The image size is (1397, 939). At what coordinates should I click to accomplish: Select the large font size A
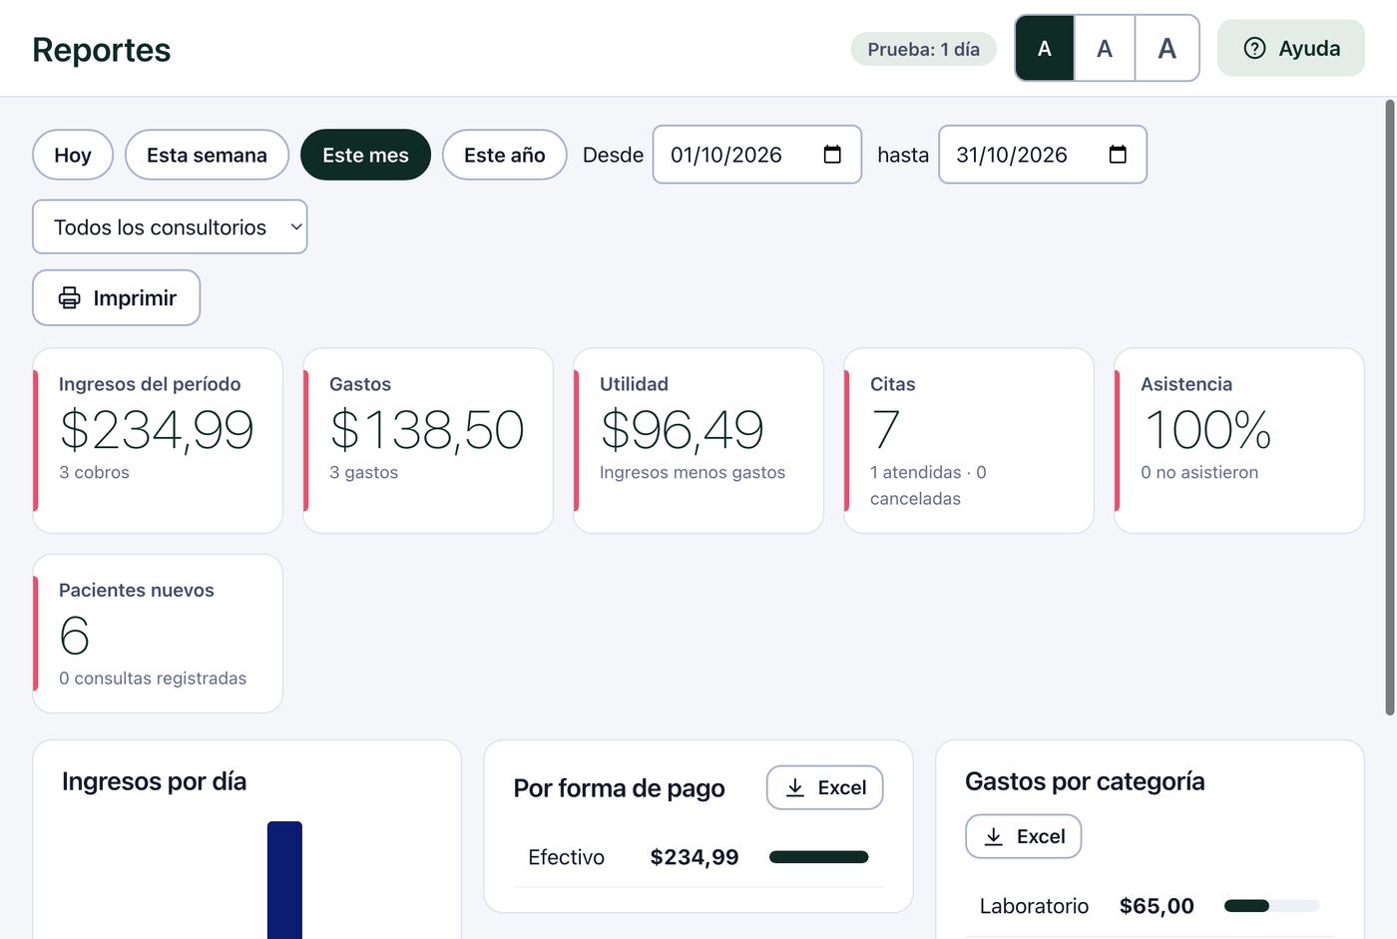tap(1166, 48)
